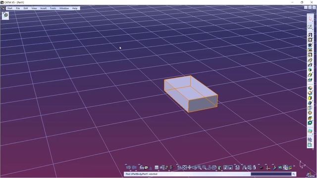Click the Create Multi-View icon
This screenshot has width=317, height=178.
214,168
